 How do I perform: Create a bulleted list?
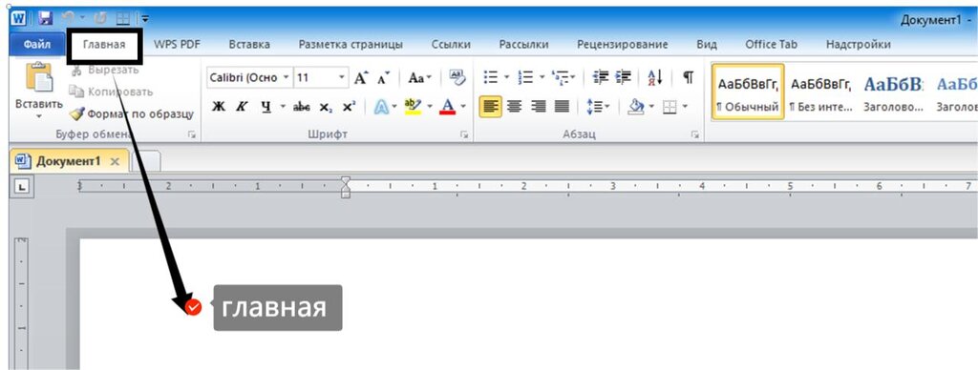(x=491, y=77)
